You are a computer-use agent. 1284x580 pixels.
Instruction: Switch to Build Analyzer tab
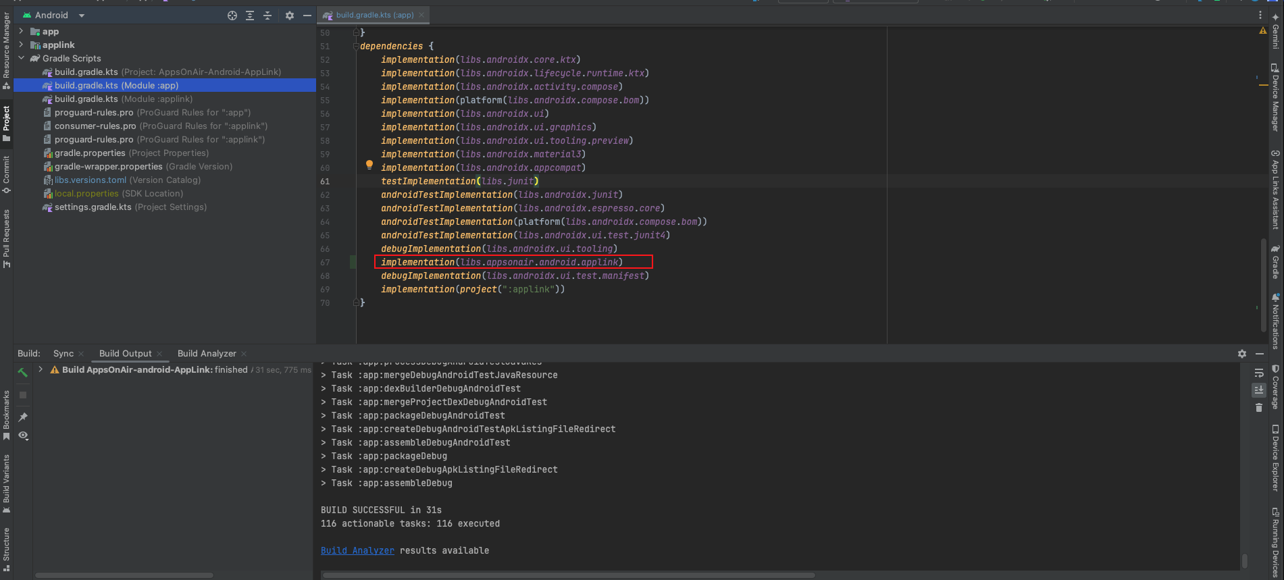(x=207, y=353)
